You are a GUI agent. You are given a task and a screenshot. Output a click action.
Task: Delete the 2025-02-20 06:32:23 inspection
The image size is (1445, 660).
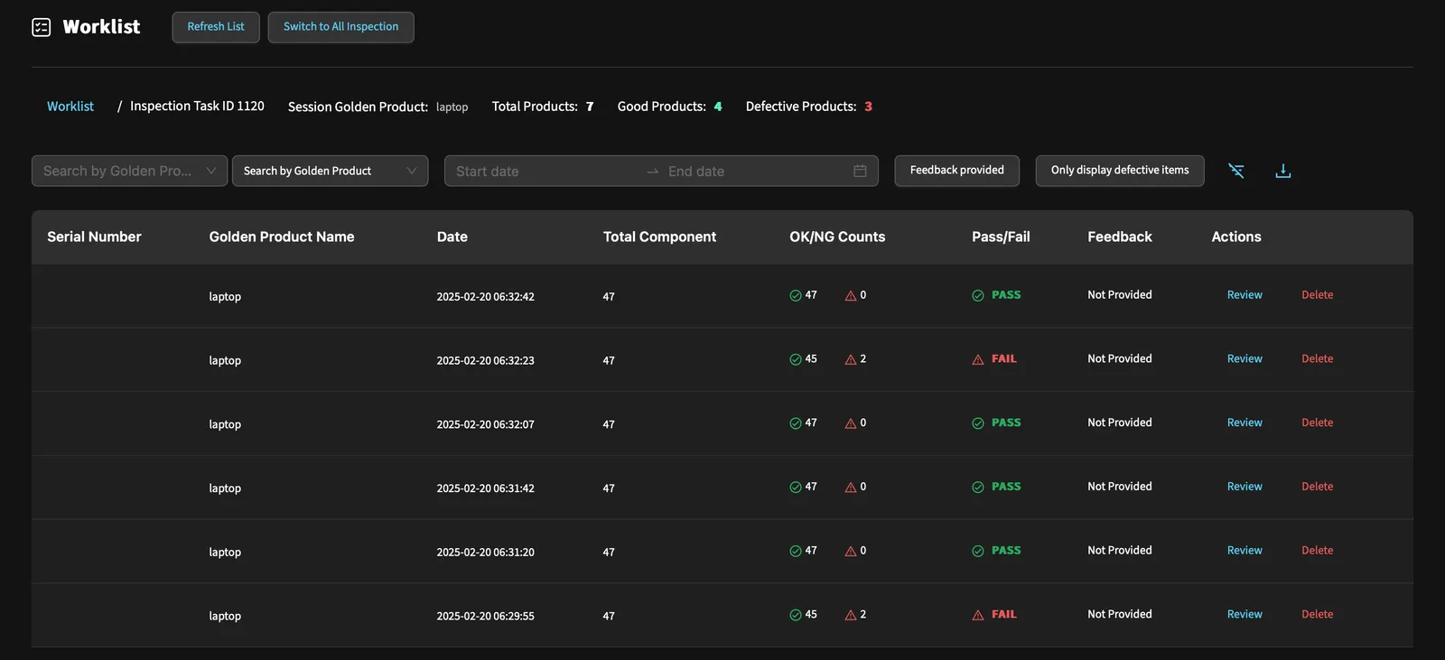pos(1317,359)
